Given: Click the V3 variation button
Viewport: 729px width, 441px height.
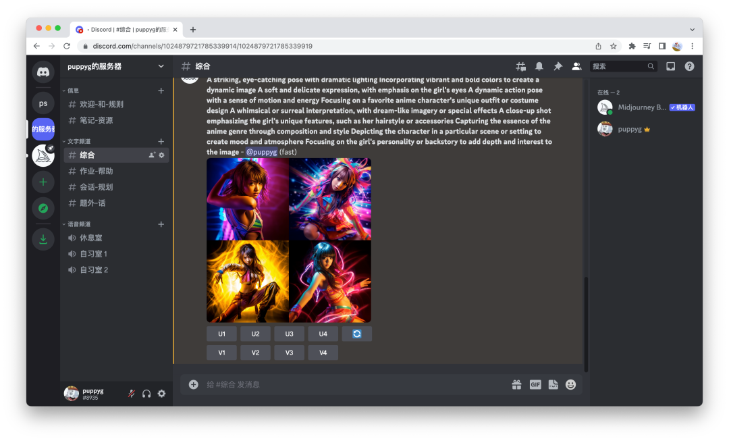Looking at the screenshot, I should [x=289, y=353].
